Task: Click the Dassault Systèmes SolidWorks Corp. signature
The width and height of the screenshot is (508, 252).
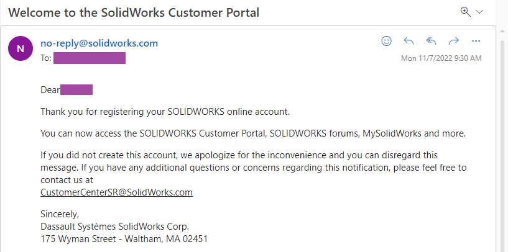Action: [114, 226]
